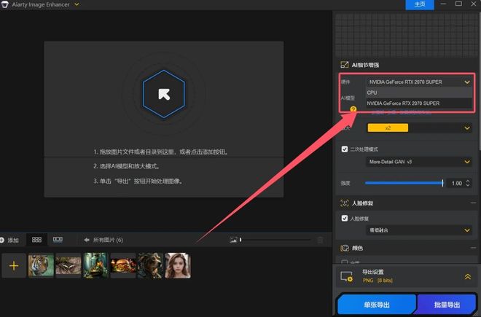This screenshot has width=481, height=317.
Task: Select the burger thumbnail
Action: point(123,265)
